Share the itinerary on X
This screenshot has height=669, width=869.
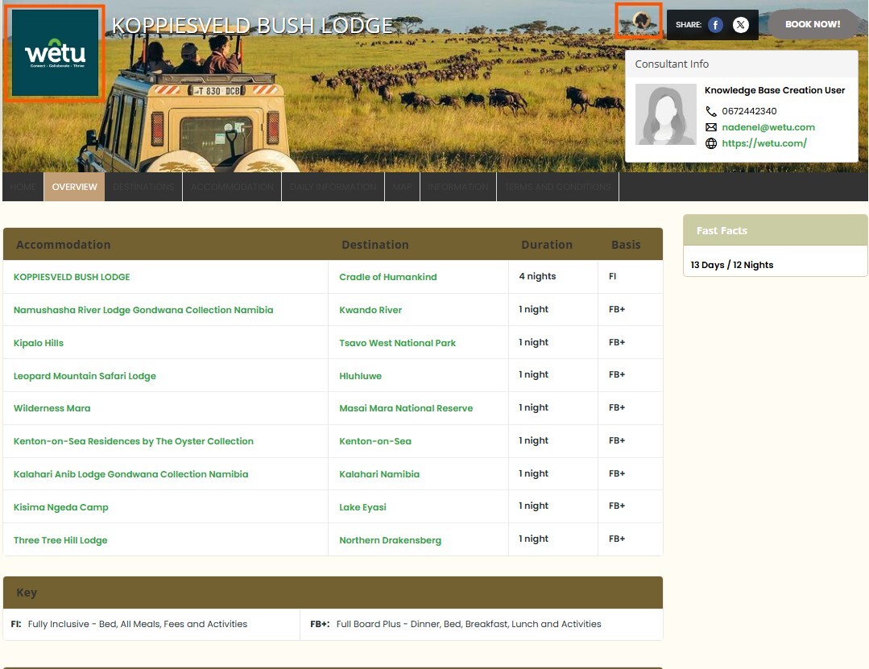[740, 25]
